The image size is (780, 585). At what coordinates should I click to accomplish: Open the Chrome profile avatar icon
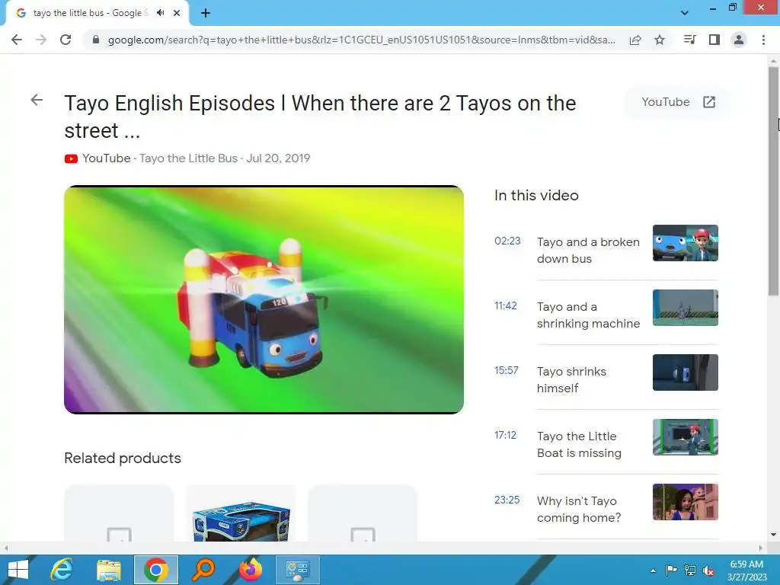coord(739,40)
